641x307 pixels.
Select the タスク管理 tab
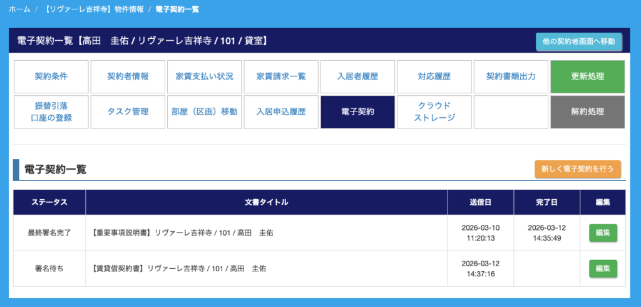pos(128,112)
